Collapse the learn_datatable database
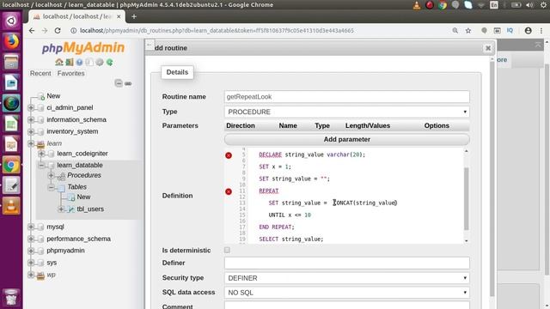The width and height of the screenshot is (550, 309). click(41, 165)
